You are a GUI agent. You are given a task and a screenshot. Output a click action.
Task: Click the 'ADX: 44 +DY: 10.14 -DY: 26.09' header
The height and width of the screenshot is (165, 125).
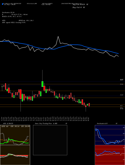point(15,126)
